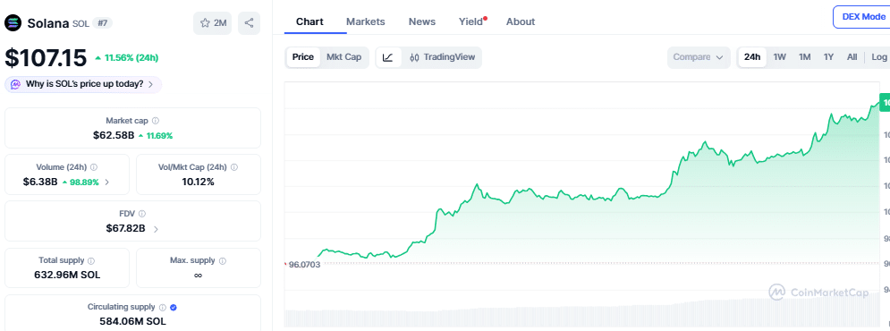The width and height of the screenshot is (890, 331).
Task: Open the Markets tab
Action: (366, 21)
